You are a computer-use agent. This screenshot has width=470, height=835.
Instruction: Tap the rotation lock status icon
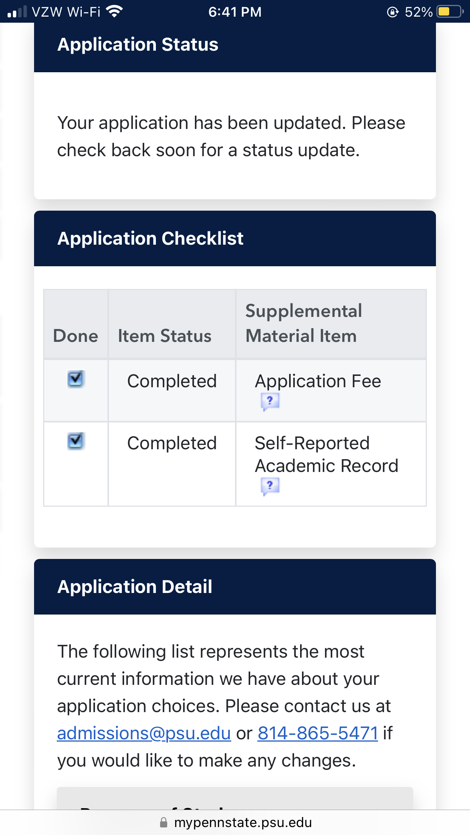[x=393, y=12]
